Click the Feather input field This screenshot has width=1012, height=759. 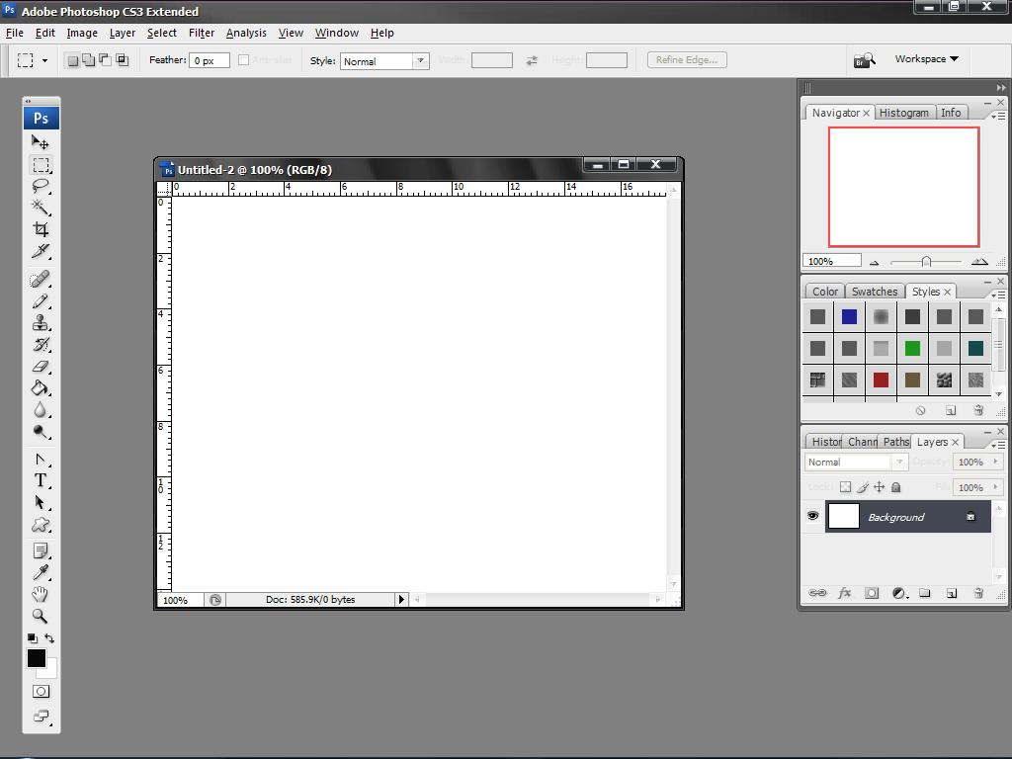210,60
